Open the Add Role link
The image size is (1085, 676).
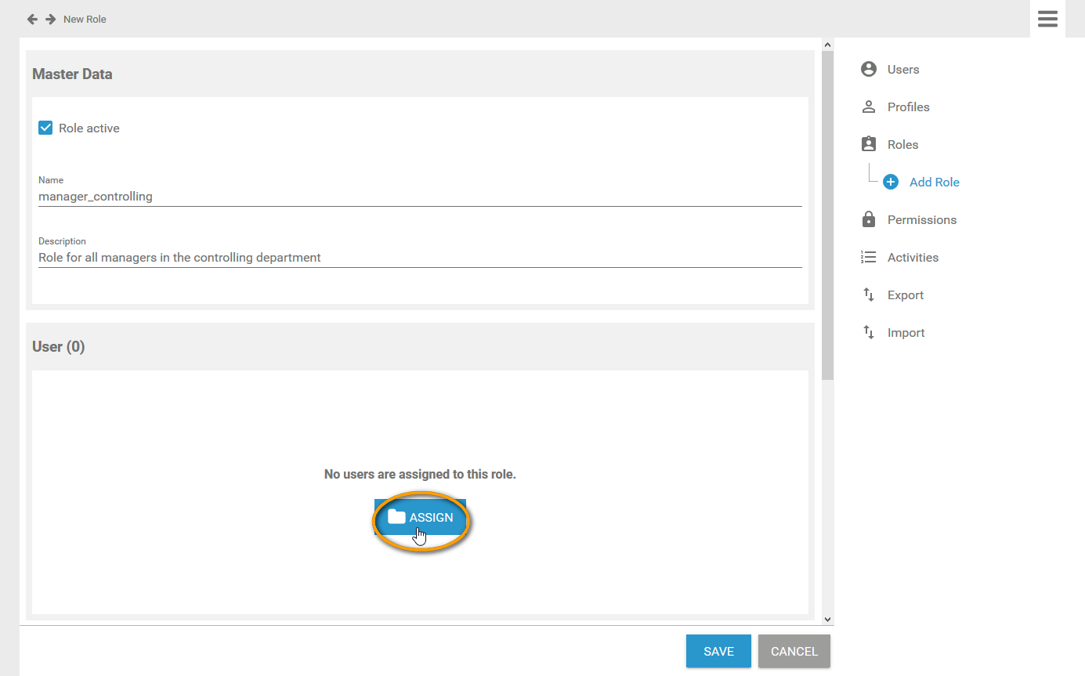[935, 181]
